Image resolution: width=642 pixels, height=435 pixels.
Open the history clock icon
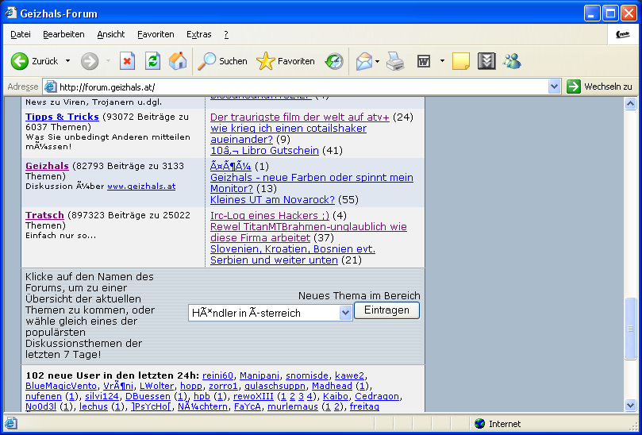[334, 61]
